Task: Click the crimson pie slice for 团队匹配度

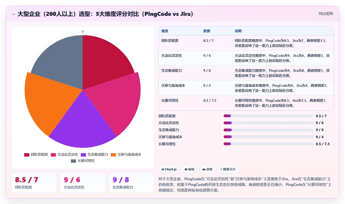Action: pyautogui.click(x=103, y=62)
